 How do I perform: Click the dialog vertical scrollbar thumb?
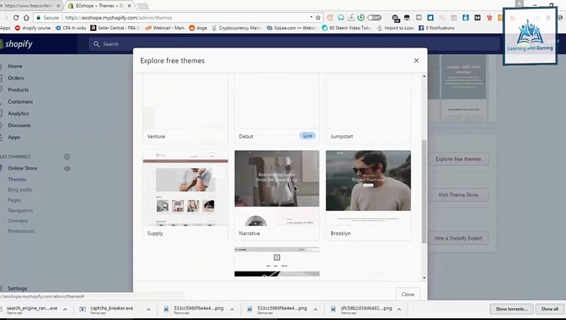(x=424, y=191)
